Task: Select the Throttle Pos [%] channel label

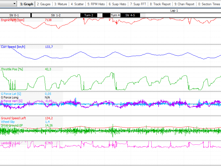Action: 12,69
